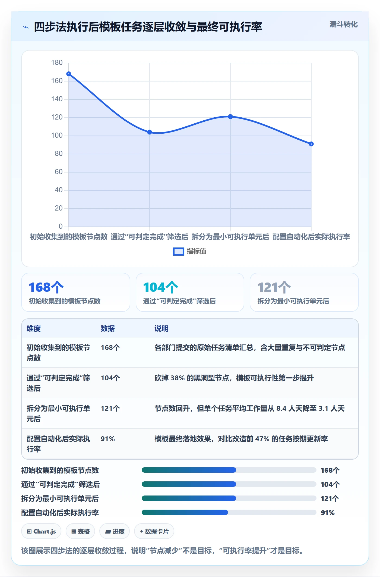Image resolution: width=380 pixels, height=577 pixels.
Task: Click progress bar for 初始收集到的模板节点数
Action: (x=229, y=470)
